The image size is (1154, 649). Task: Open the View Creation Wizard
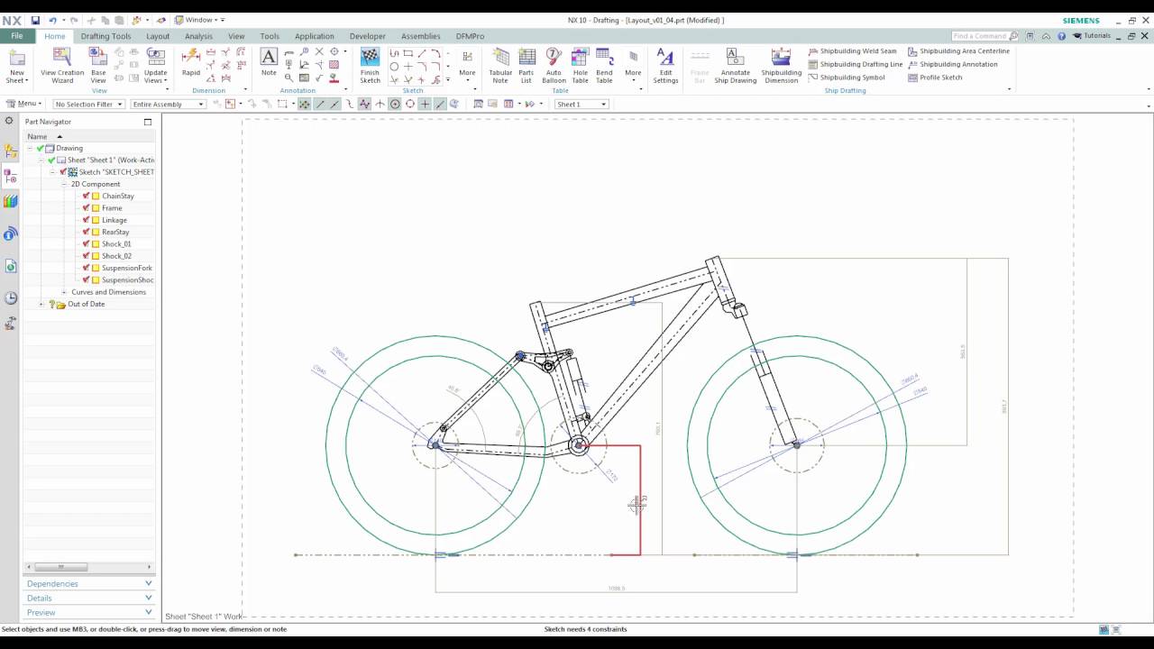[x=62, y=58]
